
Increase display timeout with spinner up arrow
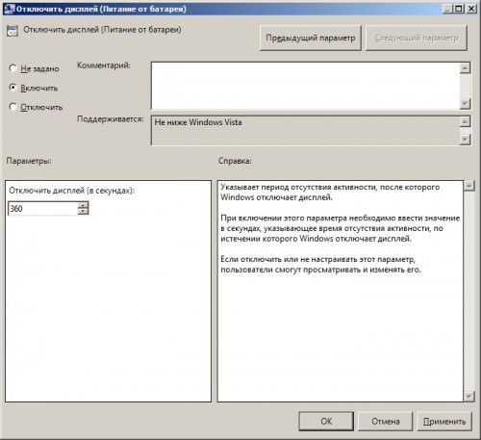83,205
